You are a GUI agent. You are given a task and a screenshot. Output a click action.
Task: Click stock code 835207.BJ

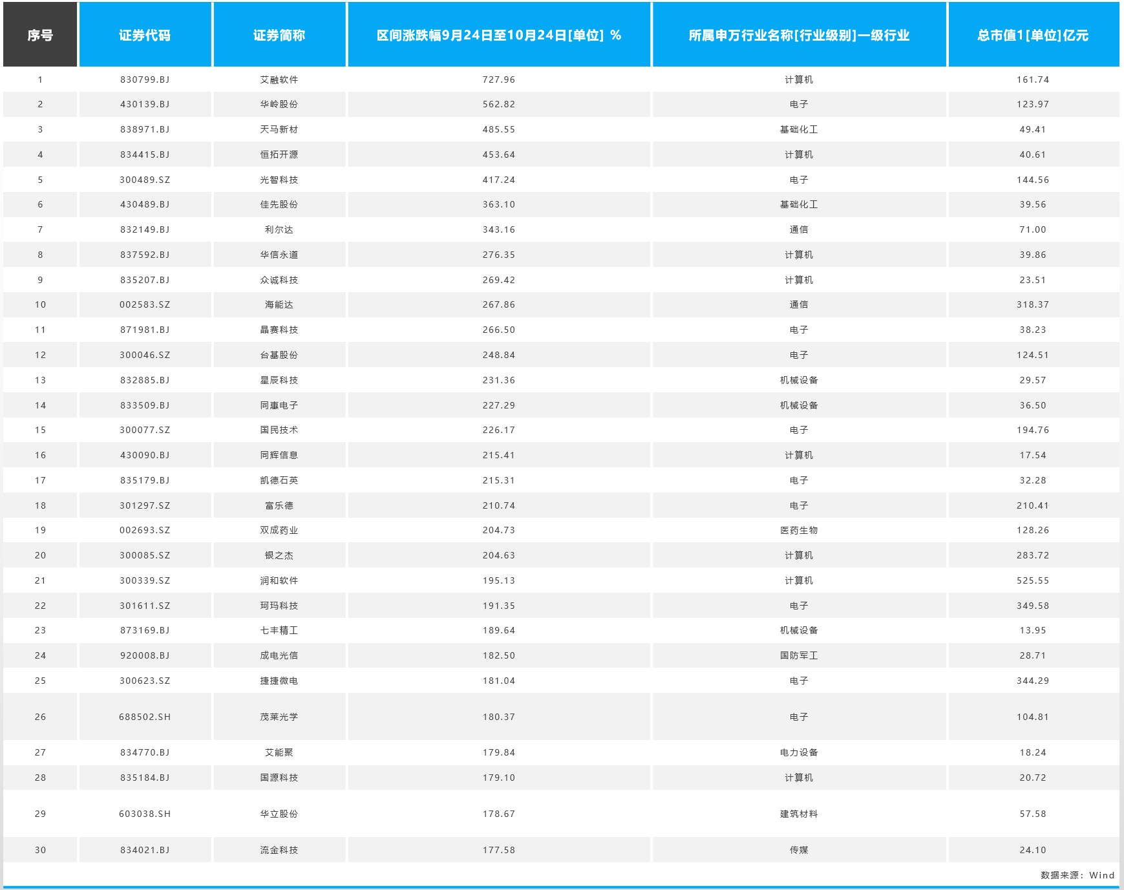point(145,280)
